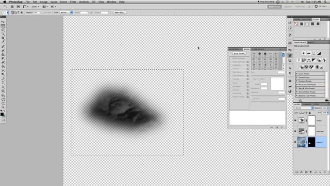This screenshot has width=330, height=186.
Task: Select the Move tool
Action: 3,22
